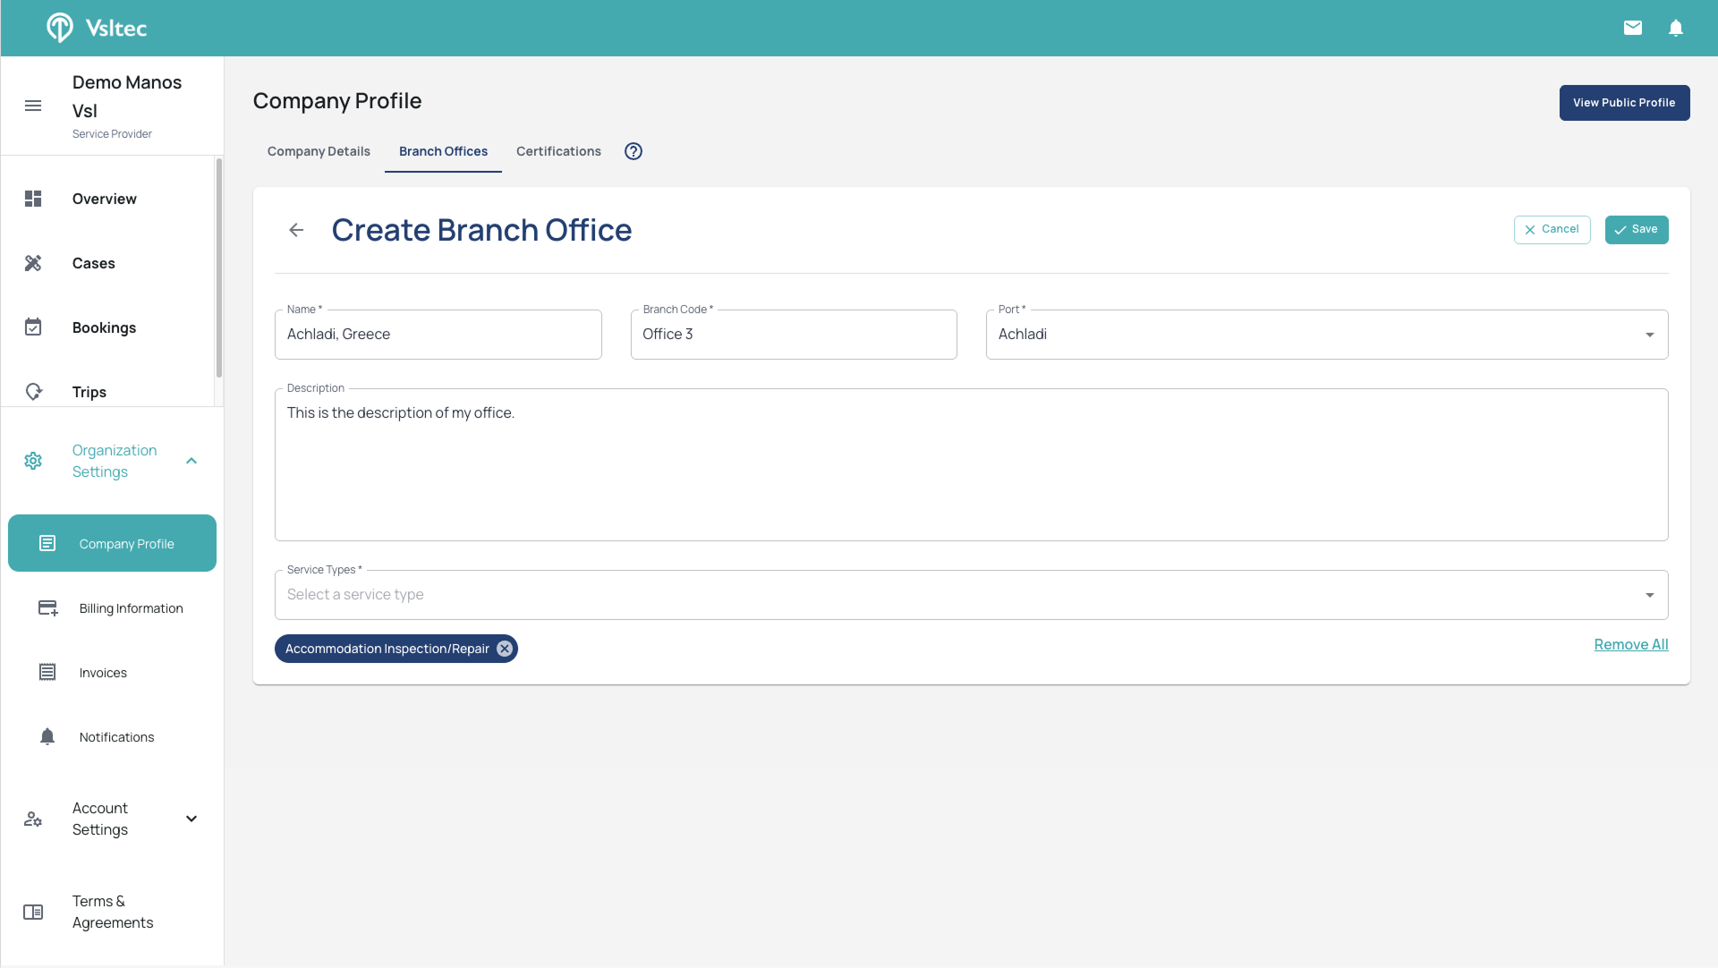Open the top bar notification bell

click(x=1676, y=28)
